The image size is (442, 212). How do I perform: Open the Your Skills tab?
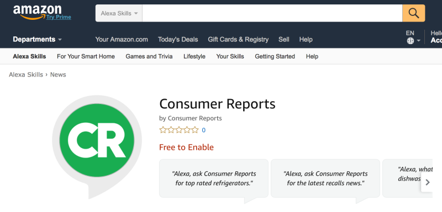[230, 56]
